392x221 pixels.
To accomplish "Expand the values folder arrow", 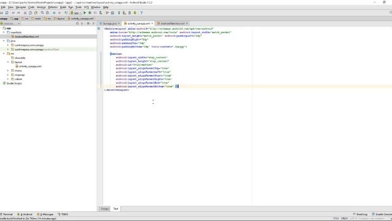I will click(8, 79).
